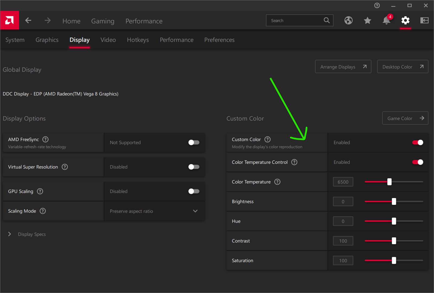Adjust the Saturation slider
The width and height of the screenshot is (434, 293).
click(394, 260)
